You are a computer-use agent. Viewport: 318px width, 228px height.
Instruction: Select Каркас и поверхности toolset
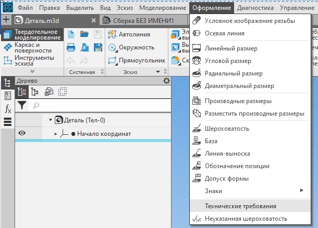click(x=32, y=47)
